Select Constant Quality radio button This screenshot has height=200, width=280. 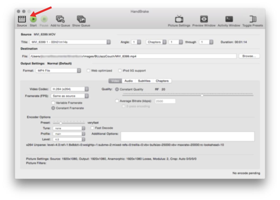[x=117, y=89]
